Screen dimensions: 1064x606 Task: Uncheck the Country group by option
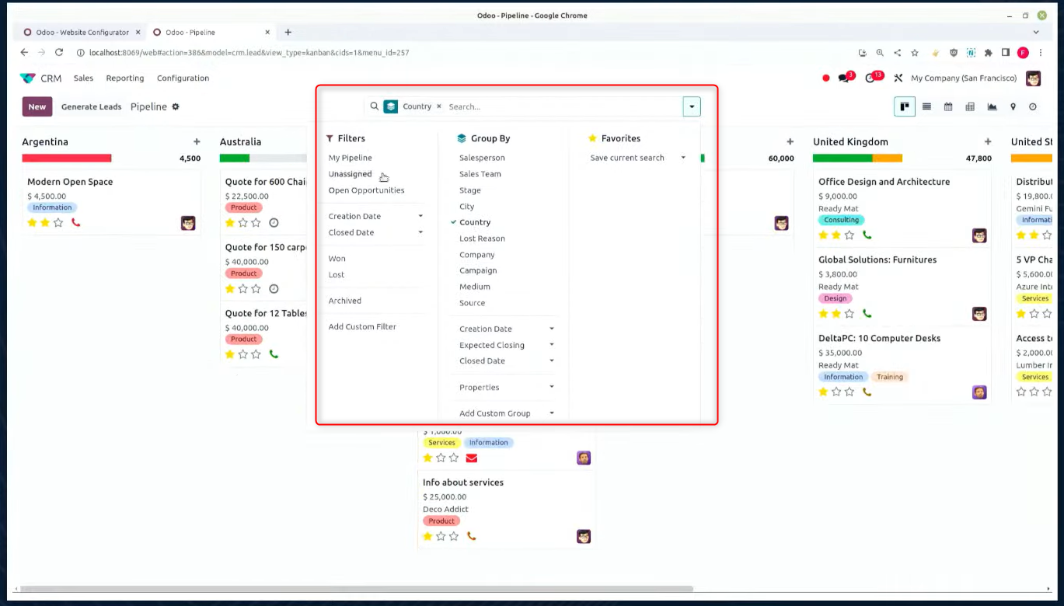pos(475,222)
